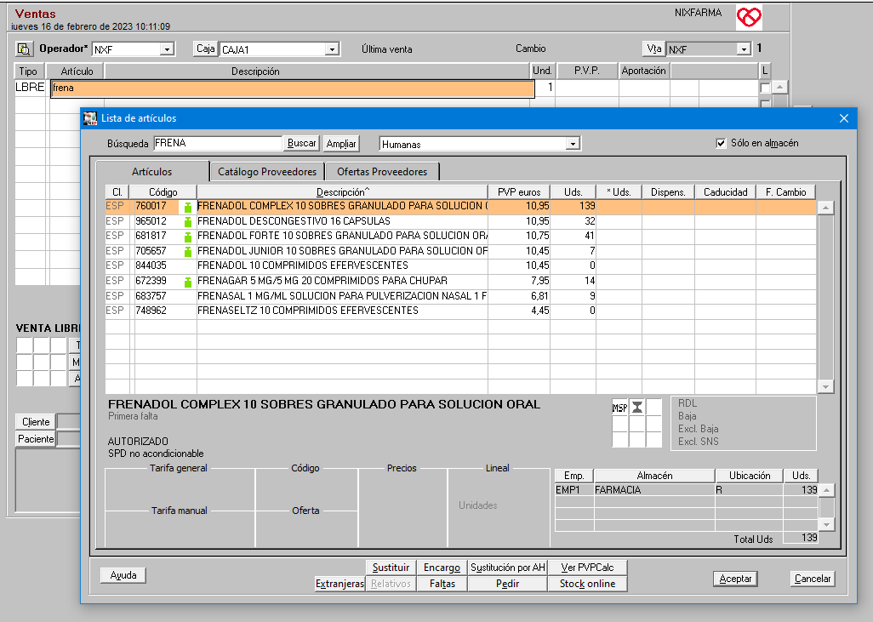The image size is (873, 622).
Task: Switch to the Artículos tab
Action: [152, 172]
